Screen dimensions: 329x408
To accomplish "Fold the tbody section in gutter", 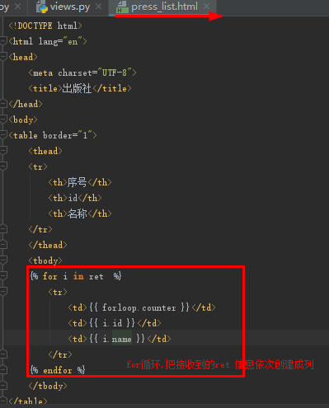I will [3, 260].
